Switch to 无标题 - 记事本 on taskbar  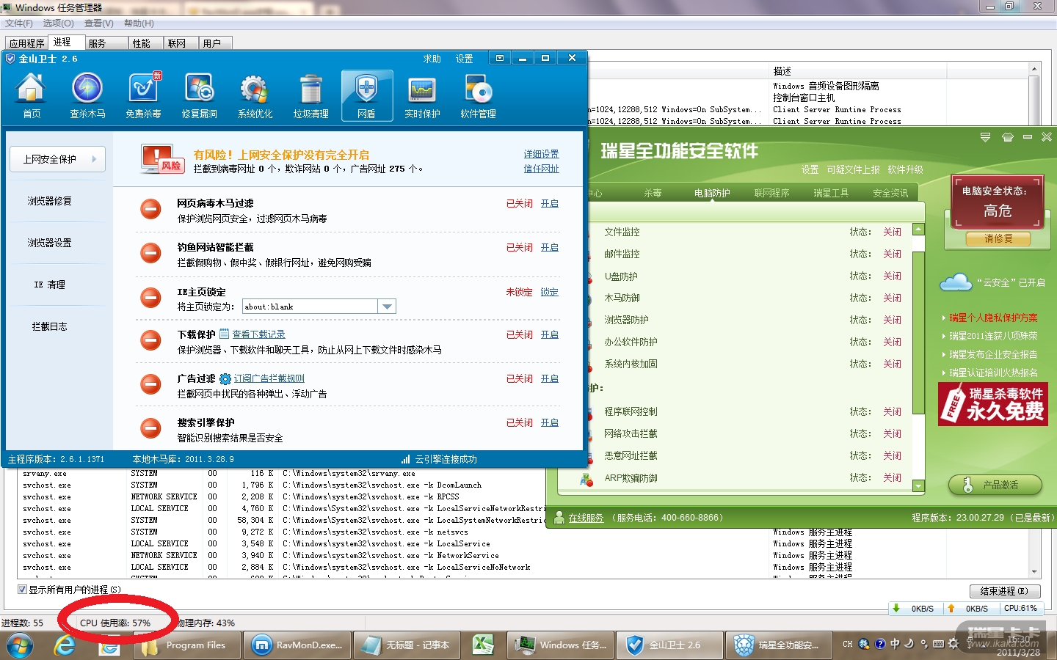[407, 645]
